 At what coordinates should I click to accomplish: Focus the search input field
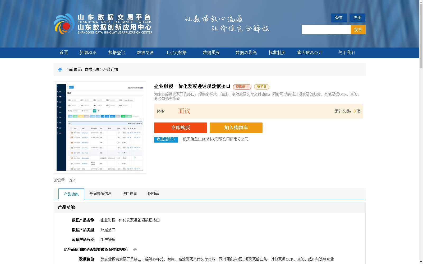click(x=326, y=30)
